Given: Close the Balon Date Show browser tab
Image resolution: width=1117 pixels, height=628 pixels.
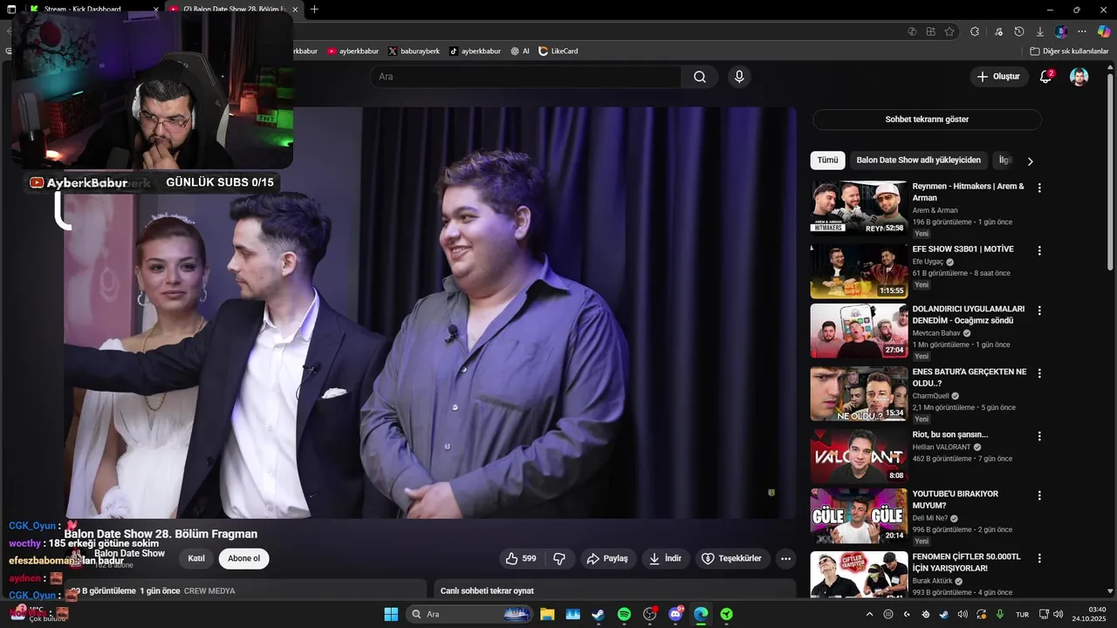Looking at the screenshot, I should click(x=295, y=10).
